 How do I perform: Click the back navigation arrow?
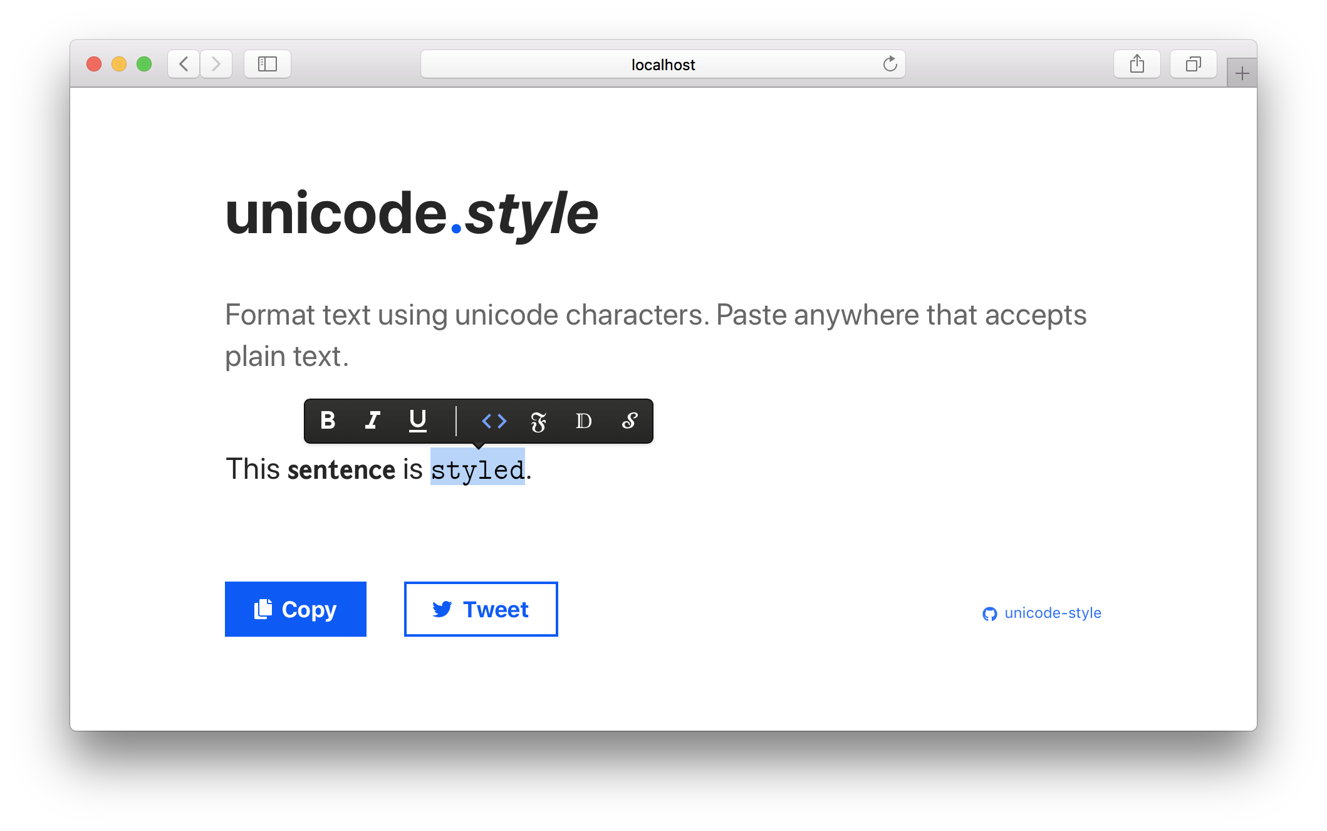click(184, 65)
